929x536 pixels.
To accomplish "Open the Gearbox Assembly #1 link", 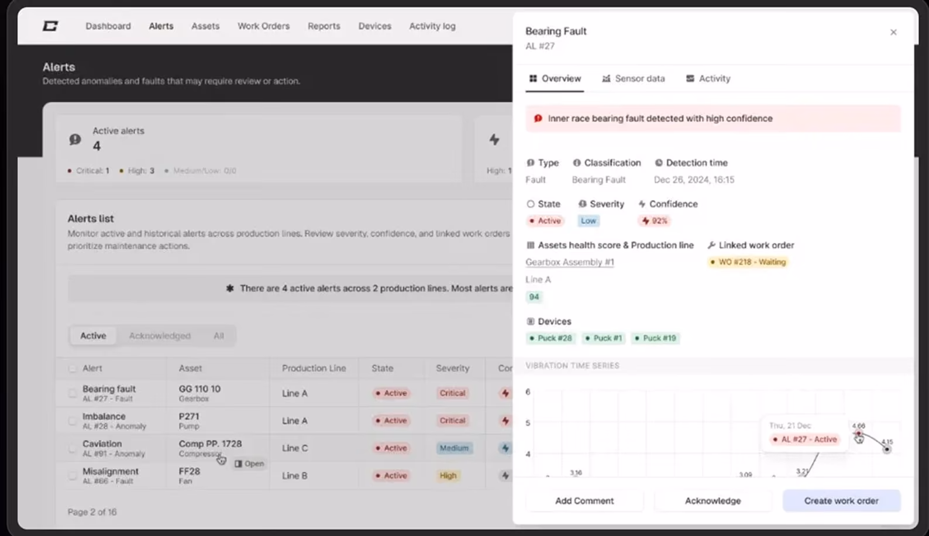I will click(570, 262).
